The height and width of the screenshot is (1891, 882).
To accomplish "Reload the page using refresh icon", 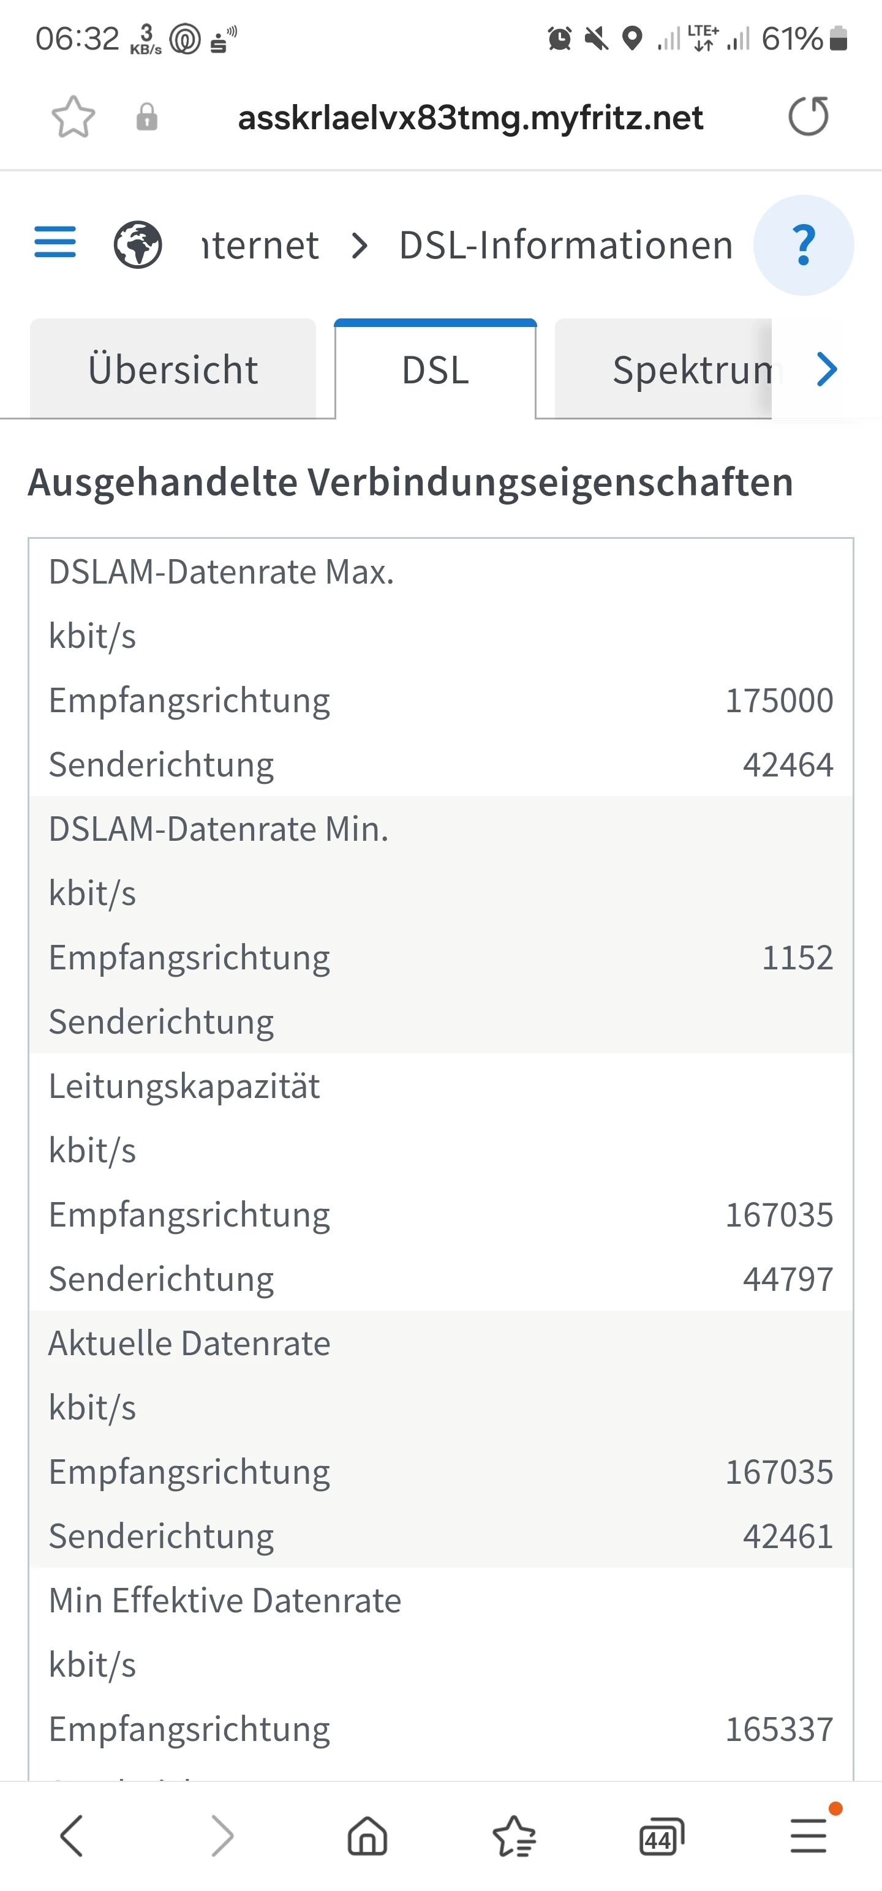I will 809,117.
